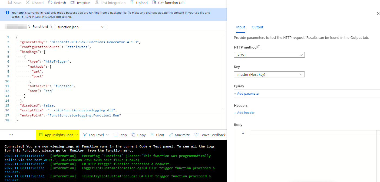Click the Upload arrow icon

pyautogui.click(x=132, y=3)
